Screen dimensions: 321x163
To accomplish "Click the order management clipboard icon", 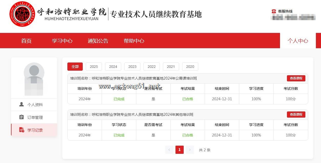I will point(22,117).
